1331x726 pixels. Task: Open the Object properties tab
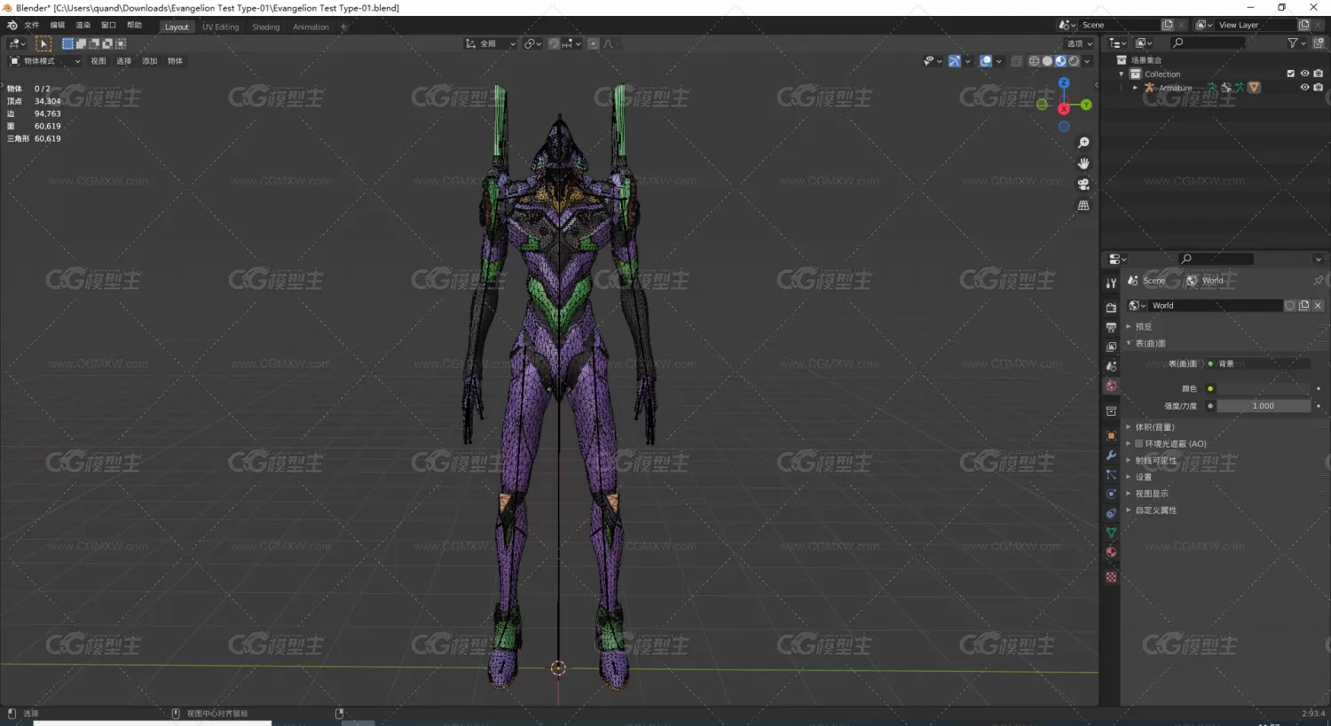[x=1111, y=435]
